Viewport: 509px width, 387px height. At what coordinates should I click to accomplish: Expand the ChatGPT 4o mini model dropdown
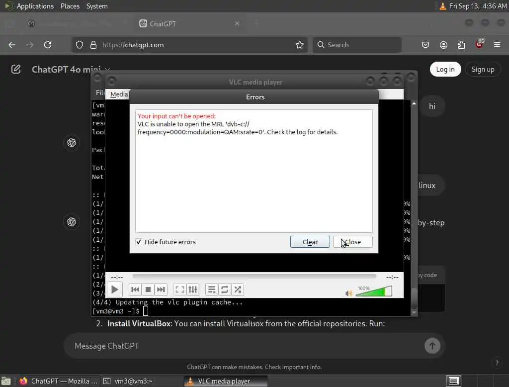click(x=71, y=70)
